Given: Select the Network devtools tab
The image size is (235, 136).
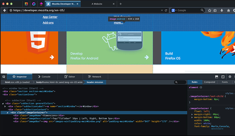Looking at the screenshot, I should coord(95,77).
